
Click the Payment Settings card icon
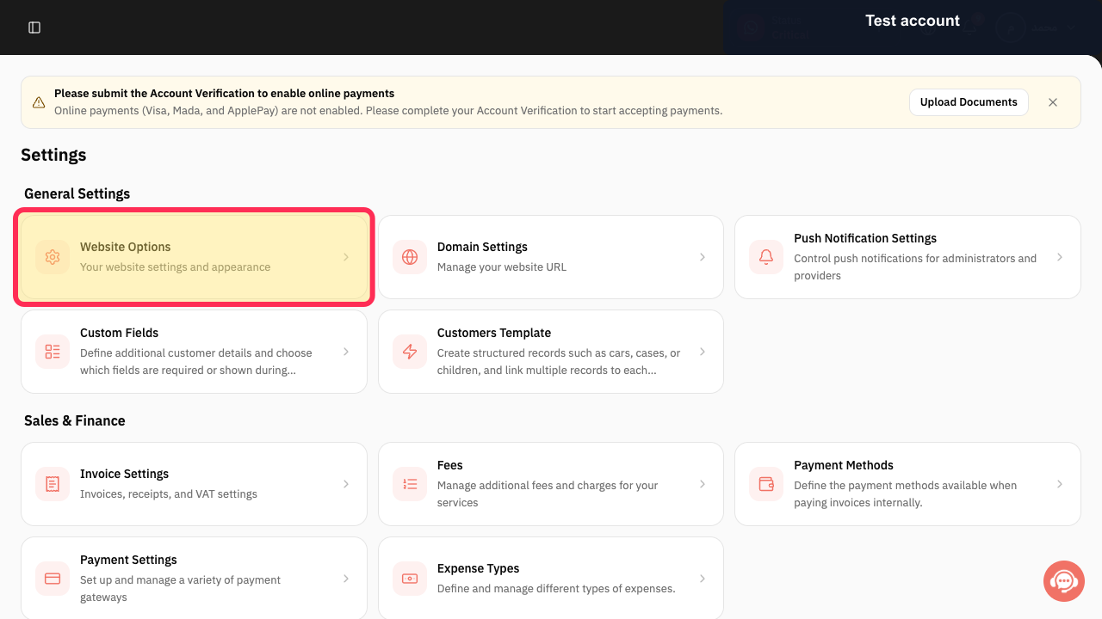coord(53,579)
